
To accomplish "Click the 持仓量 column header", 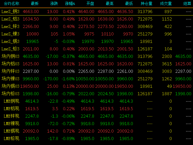I will (x=146, y=4).
